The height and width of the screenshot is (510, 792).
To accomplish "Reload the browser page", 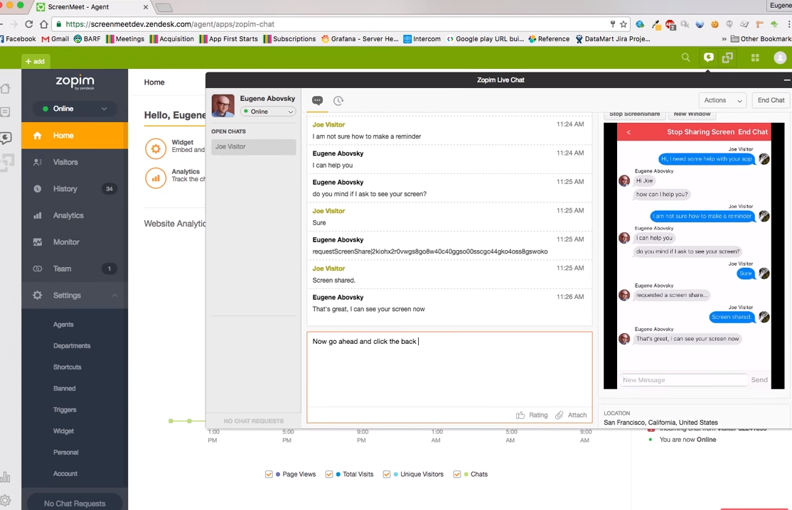I will [28, 23].
